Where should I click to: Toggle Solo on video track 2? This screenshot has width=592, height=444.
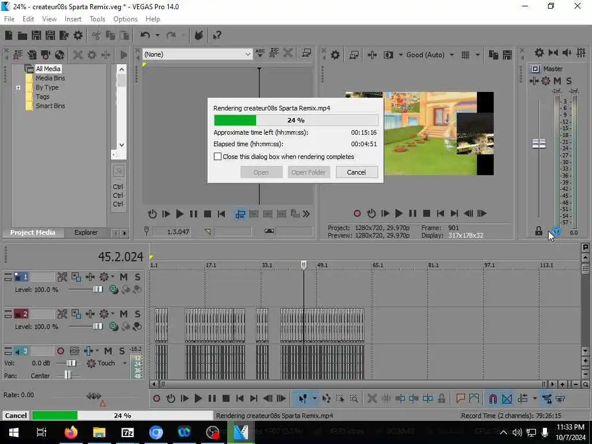(x=138, y=314)
